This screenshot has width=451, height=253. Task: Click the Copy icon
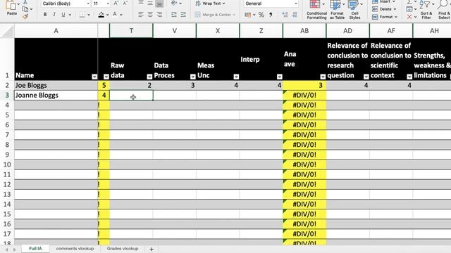[25, 9]
